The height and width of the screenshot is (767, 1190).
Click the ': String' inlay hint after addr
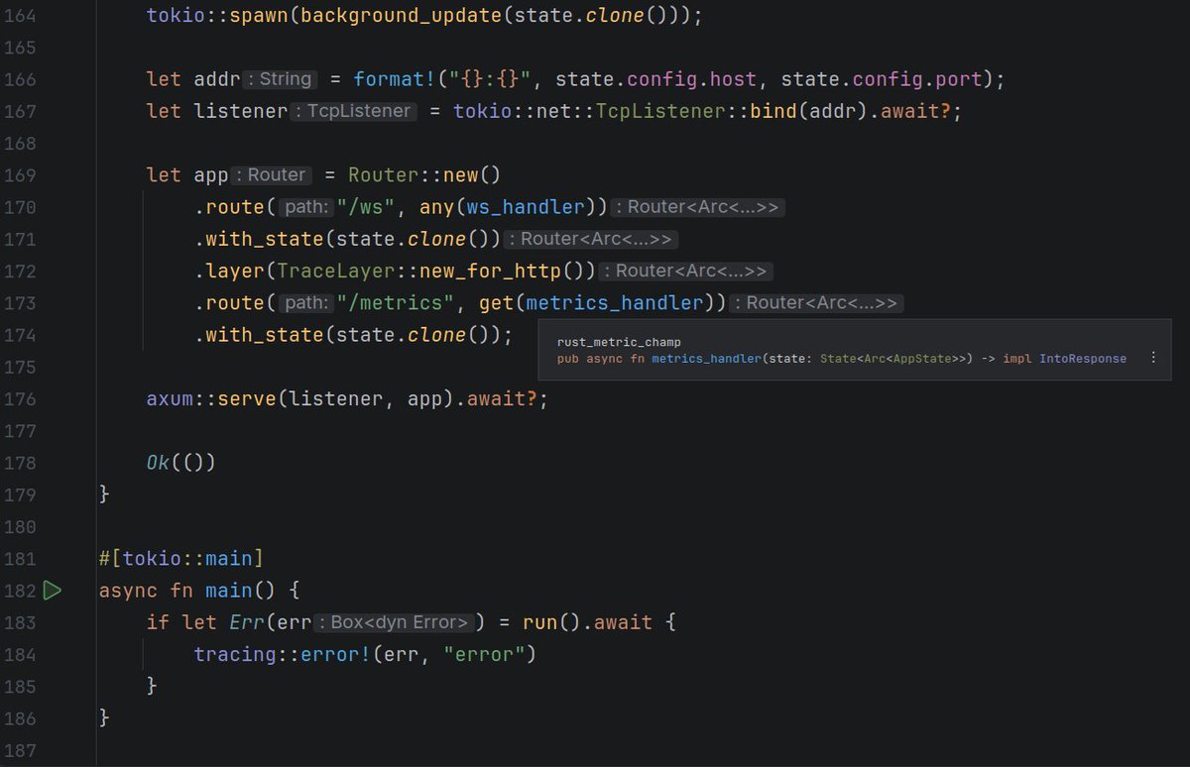tap(281, 79)
